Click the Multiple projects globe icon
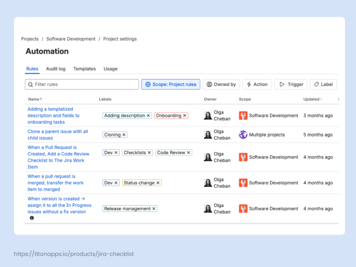The width and height of the screenshot is (356, 267). click(x=243, y=135)
